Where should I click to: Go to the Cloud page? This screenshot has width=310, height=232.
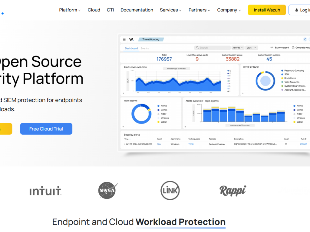click(x=94, y=10)
